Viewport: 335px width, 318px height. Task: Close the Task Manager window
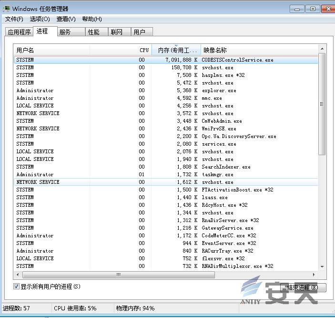tap(328, 9)
